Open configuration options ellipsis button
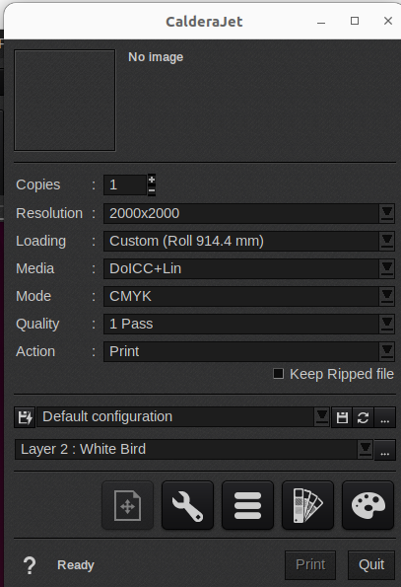This screenshot has width=401, height=587. click(385, 417)
